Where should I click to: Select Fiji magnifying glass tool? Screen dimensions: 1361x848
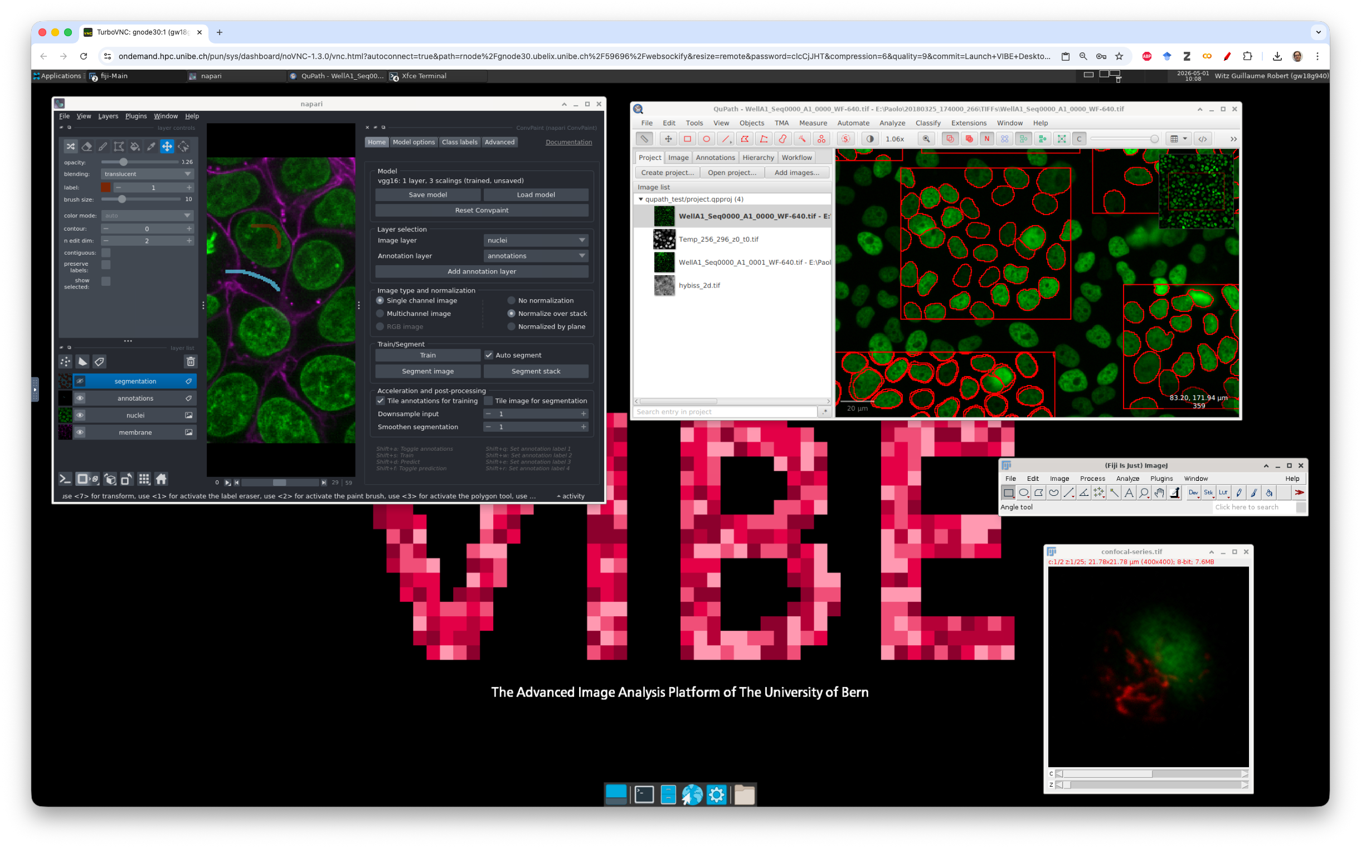(x=1144, y=493)
